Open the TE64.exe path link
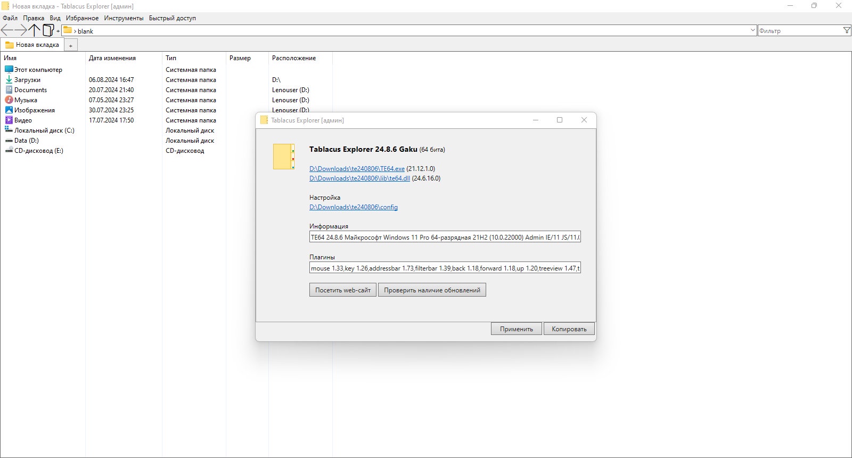The height and width of the screenshot is (458, 852). (x=357, y=169)
